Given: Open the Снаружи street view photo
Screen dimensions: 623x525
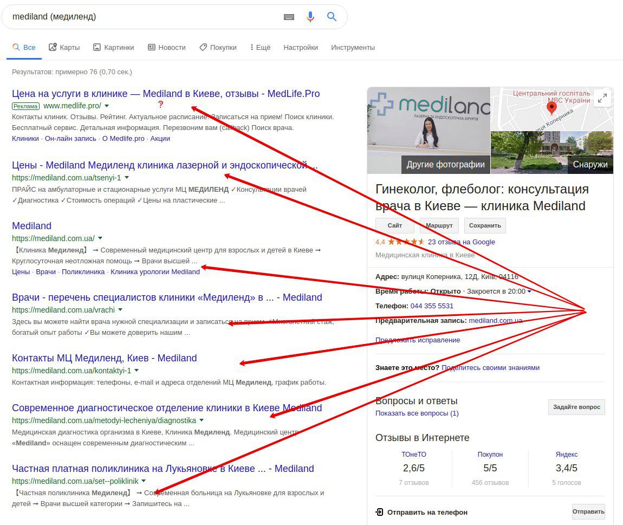Looking at the screenshot, I should click(552, 153).
